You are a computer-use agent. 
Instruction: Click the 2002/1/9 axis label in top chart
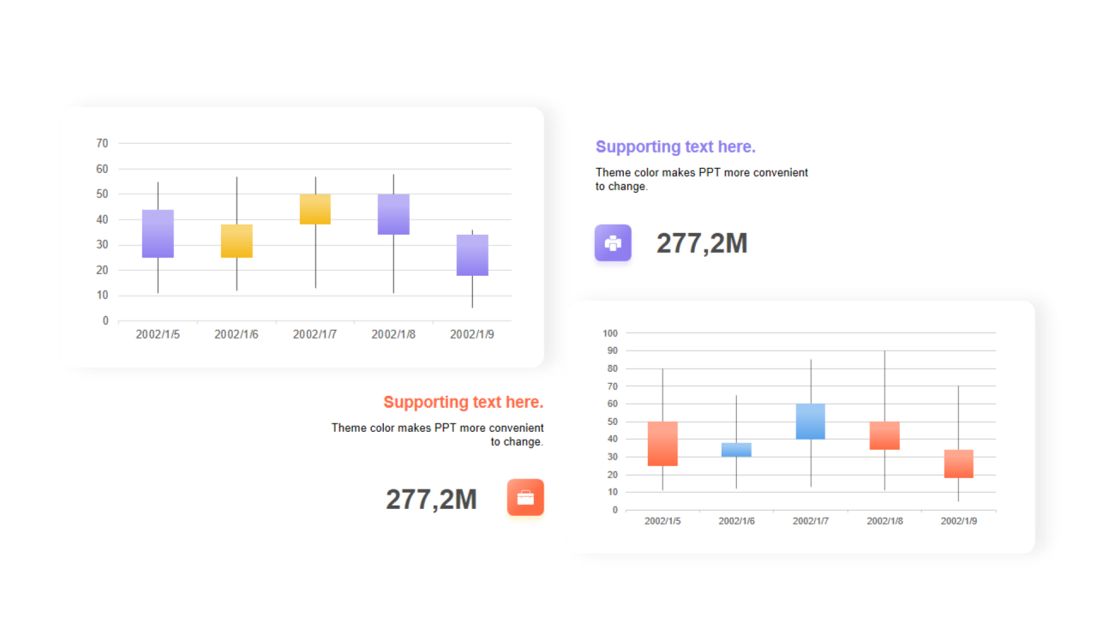(472, 334)
